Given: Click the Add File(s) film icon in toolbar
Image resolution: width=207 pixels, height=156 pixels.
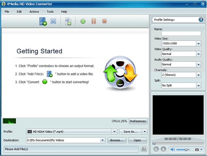Looking at the screenshot, I should click(x=43, y=21).
